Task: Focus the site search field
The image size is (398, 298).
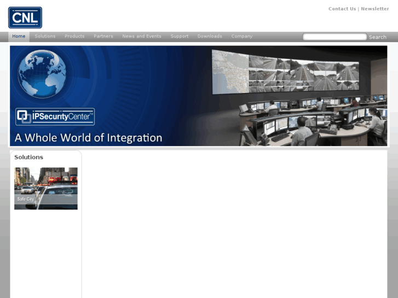Action: pyautogui.click(x=334, y=37)
